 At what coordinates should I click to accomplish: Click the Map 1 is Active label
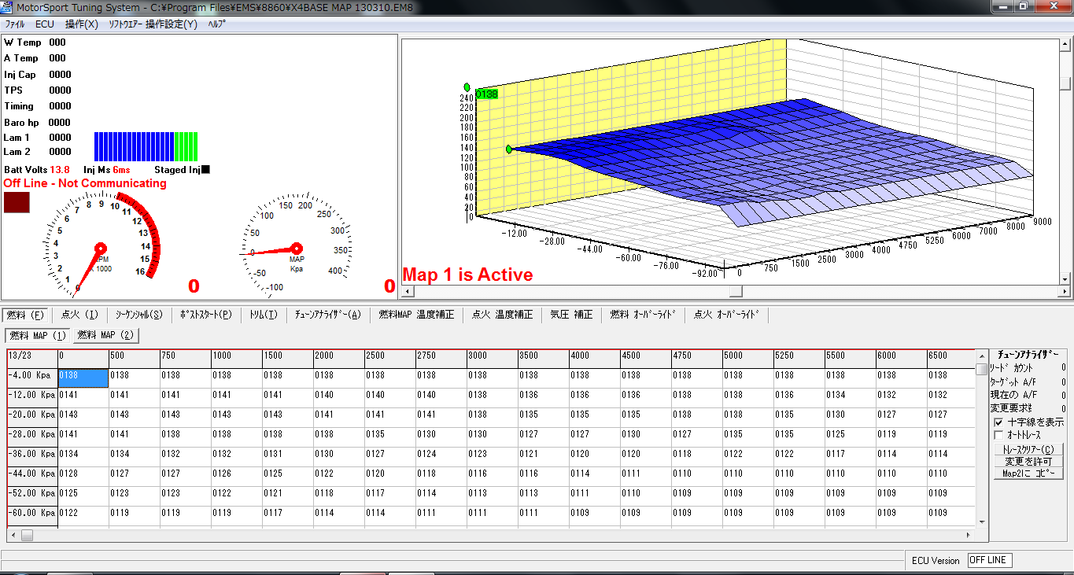point(467,275)
